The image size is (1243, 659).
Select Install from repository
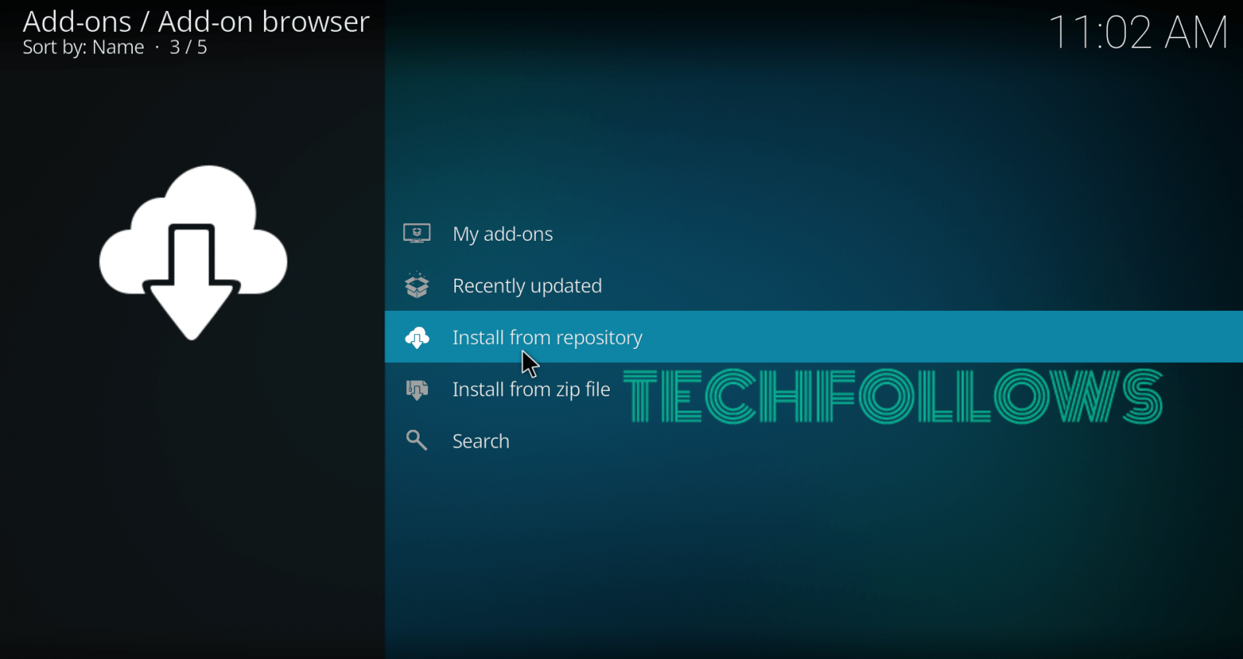click(x=813, y=336)
